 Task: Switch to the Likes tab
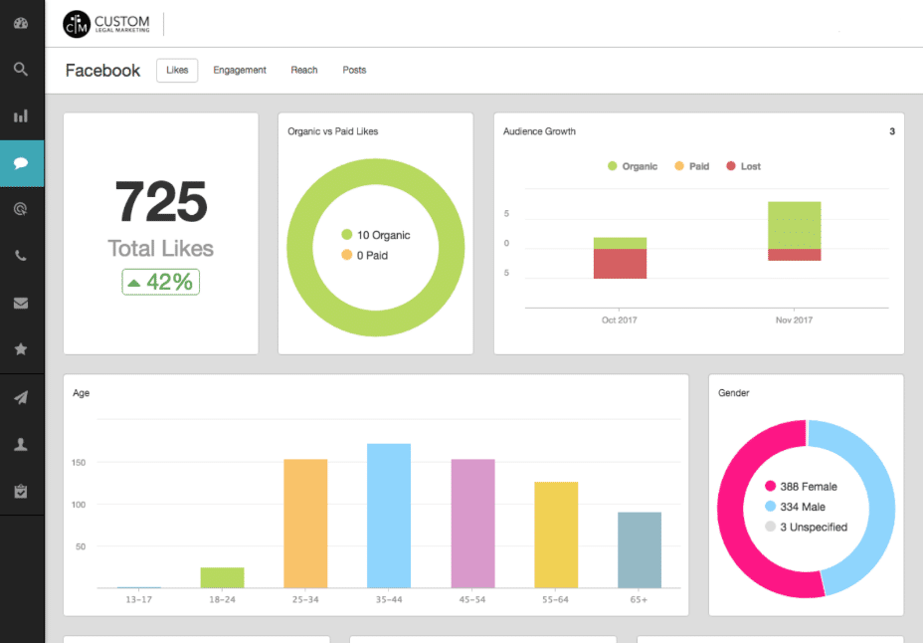pos(177,70)
